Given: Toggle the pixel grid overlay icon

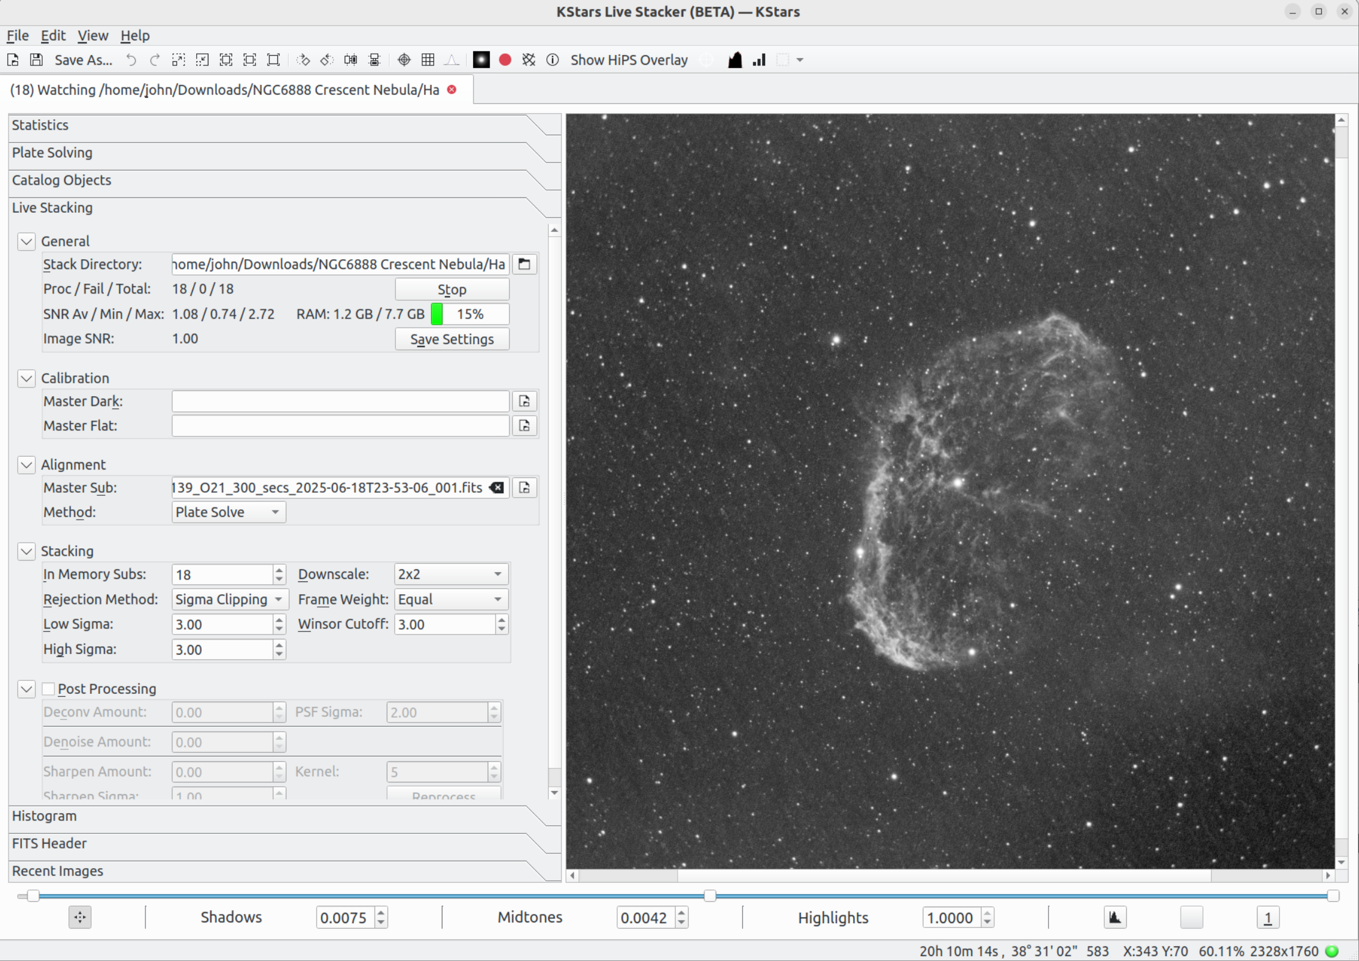Looking at the screenshot, I should (428, 60).
